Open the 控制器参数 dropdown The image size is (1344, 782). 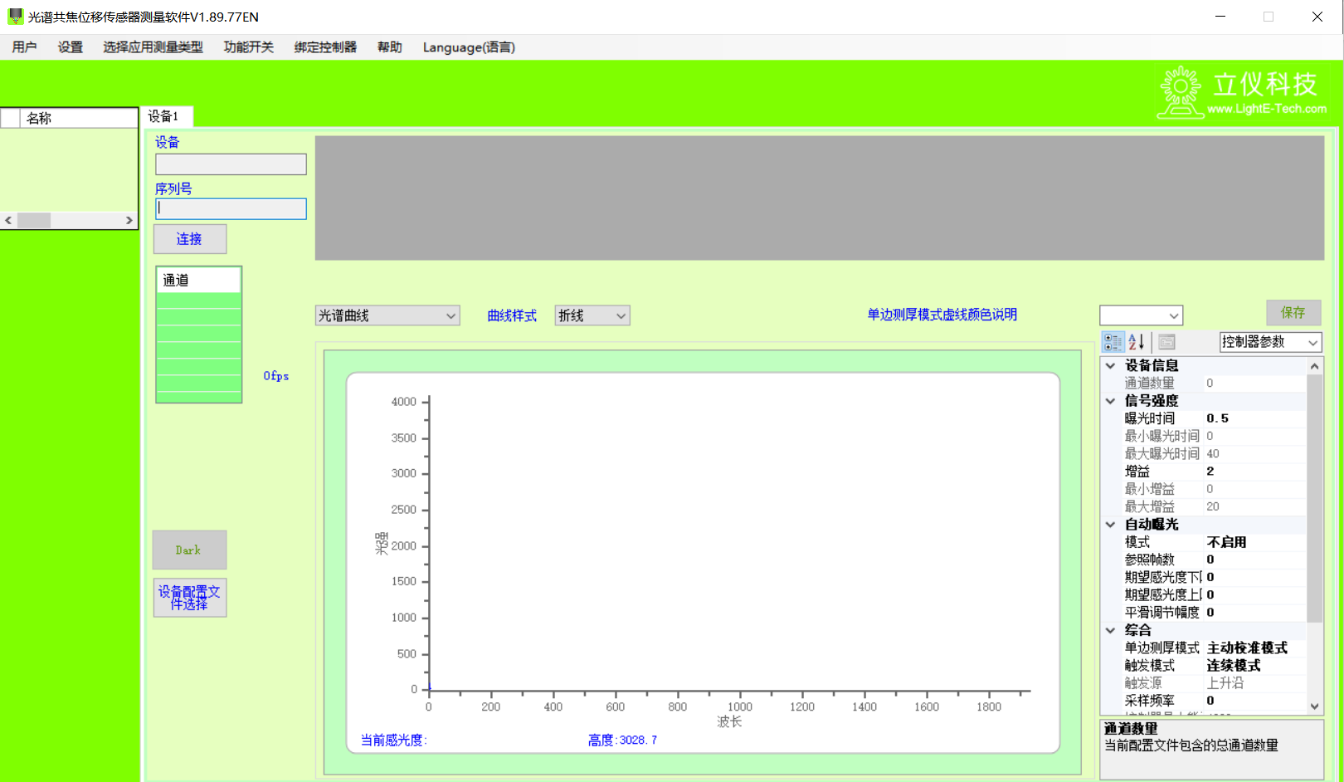1269,342
